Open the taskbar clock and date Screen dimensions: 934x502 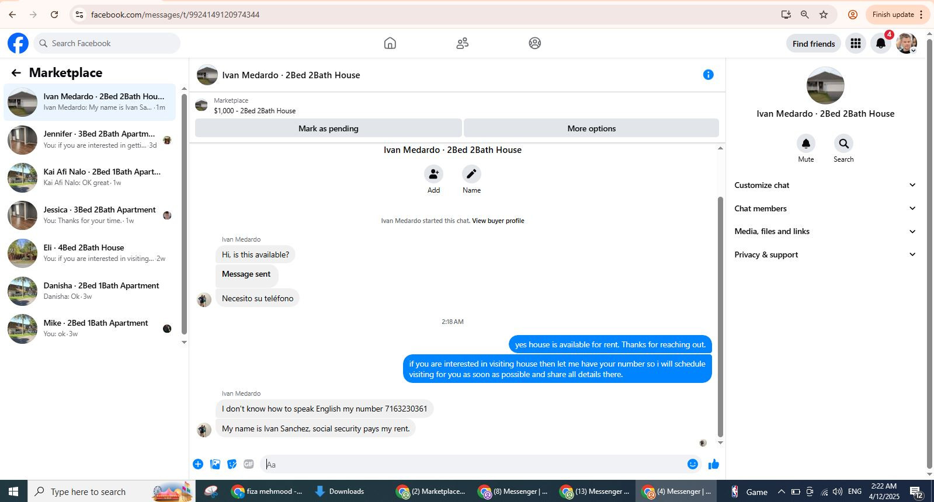pyautogui.click(x=883, y=491)
